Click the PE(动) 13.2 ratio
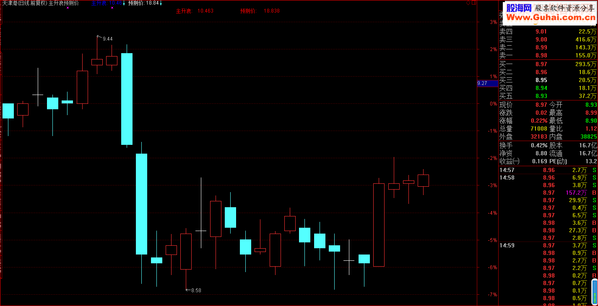This screenshot has height=306, width=598. pos(591,161)
